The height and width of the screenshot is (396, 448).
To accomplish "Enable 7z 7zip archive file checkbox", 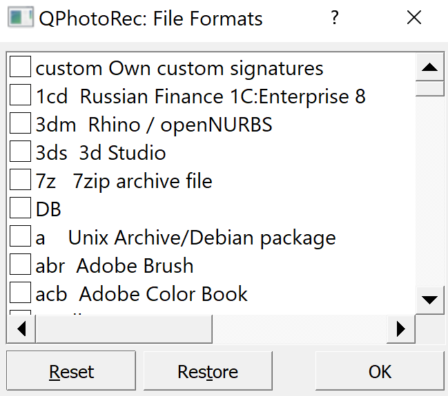I will click(x=20, y=180).
